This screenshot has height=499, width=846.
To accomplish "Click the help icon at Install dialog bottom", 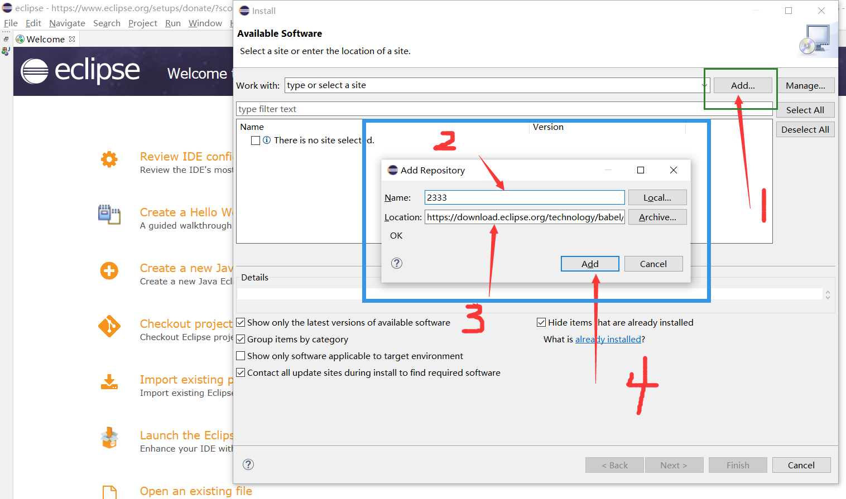I will [248, 464].
